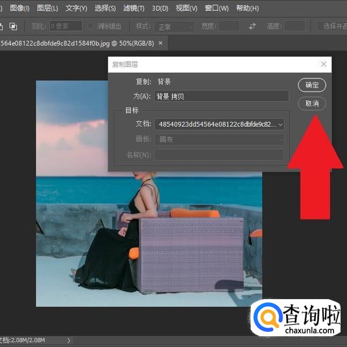Open the 图像(I) menu
The height and width of the screenshot is (347, 347).
tap(19, 9)
